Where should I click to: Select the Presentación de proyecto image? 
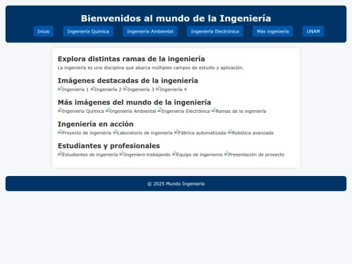point(254,154)
